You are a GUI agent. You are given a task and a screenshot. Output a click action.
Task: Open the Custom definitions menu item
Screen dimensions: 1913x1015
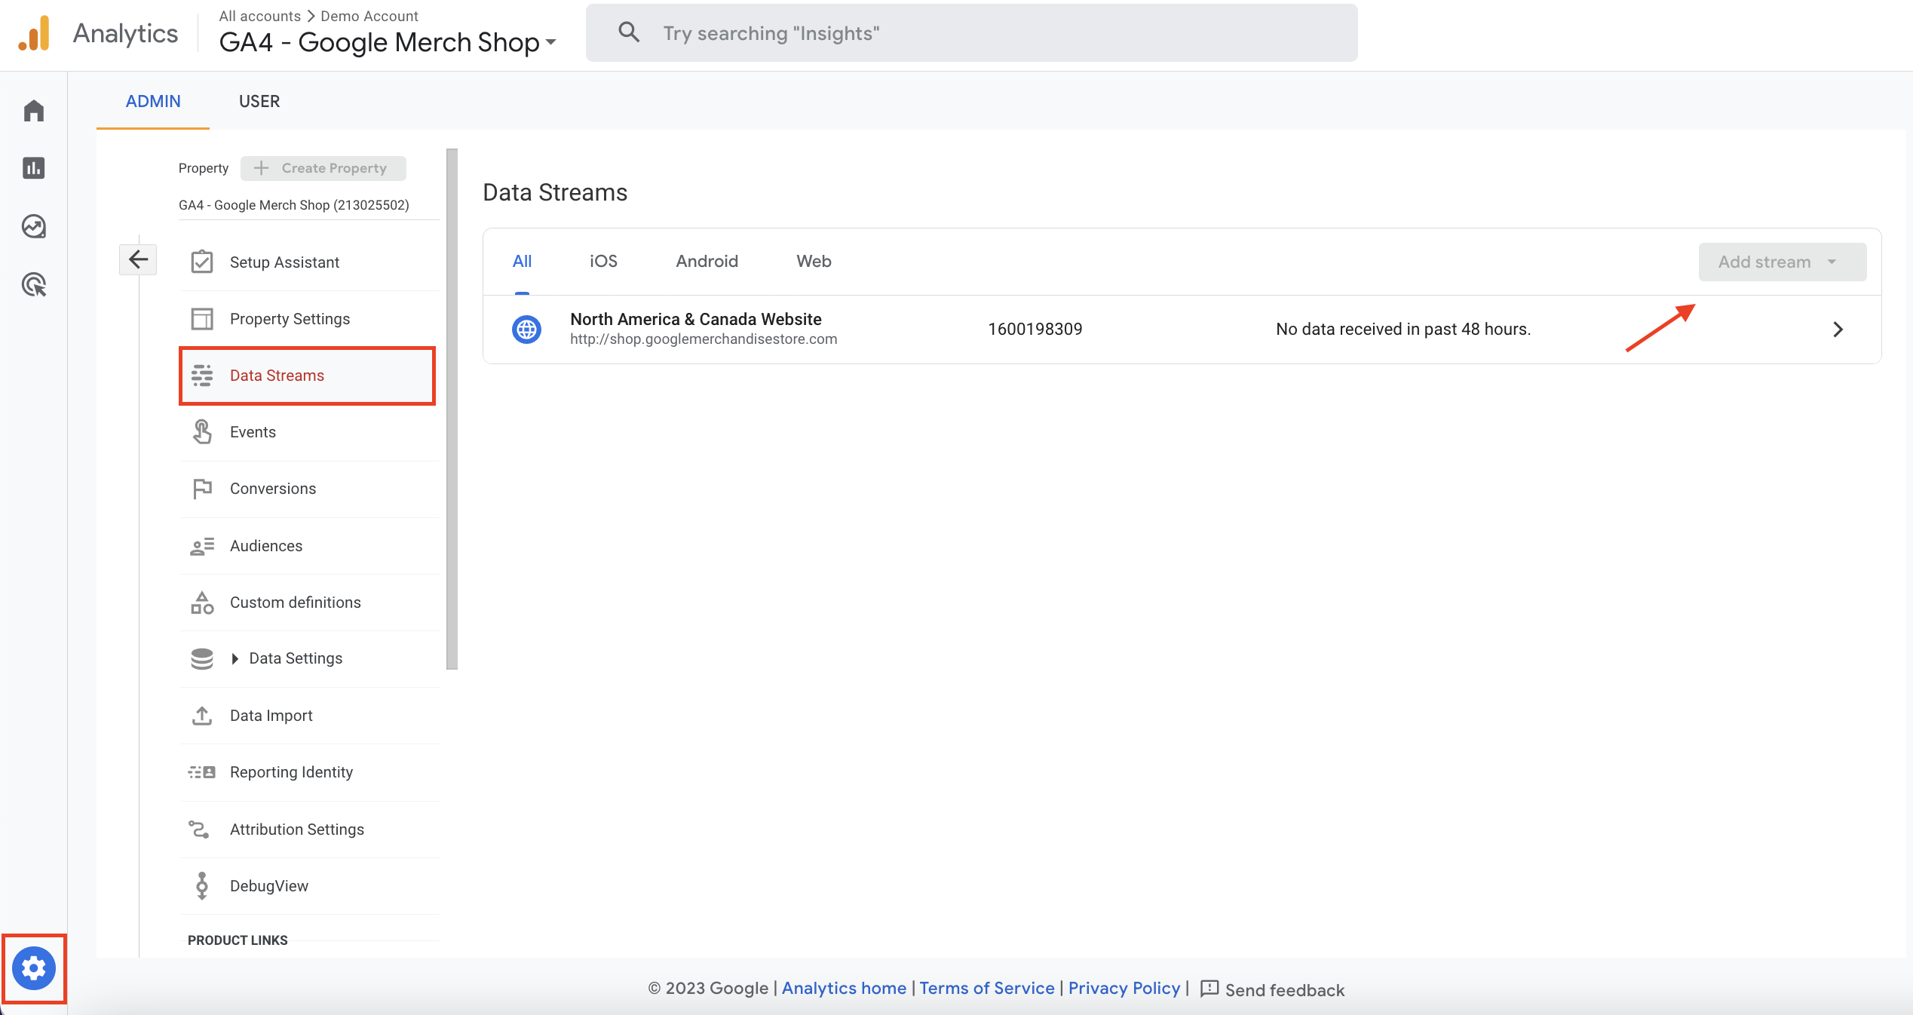pos(309,603)
